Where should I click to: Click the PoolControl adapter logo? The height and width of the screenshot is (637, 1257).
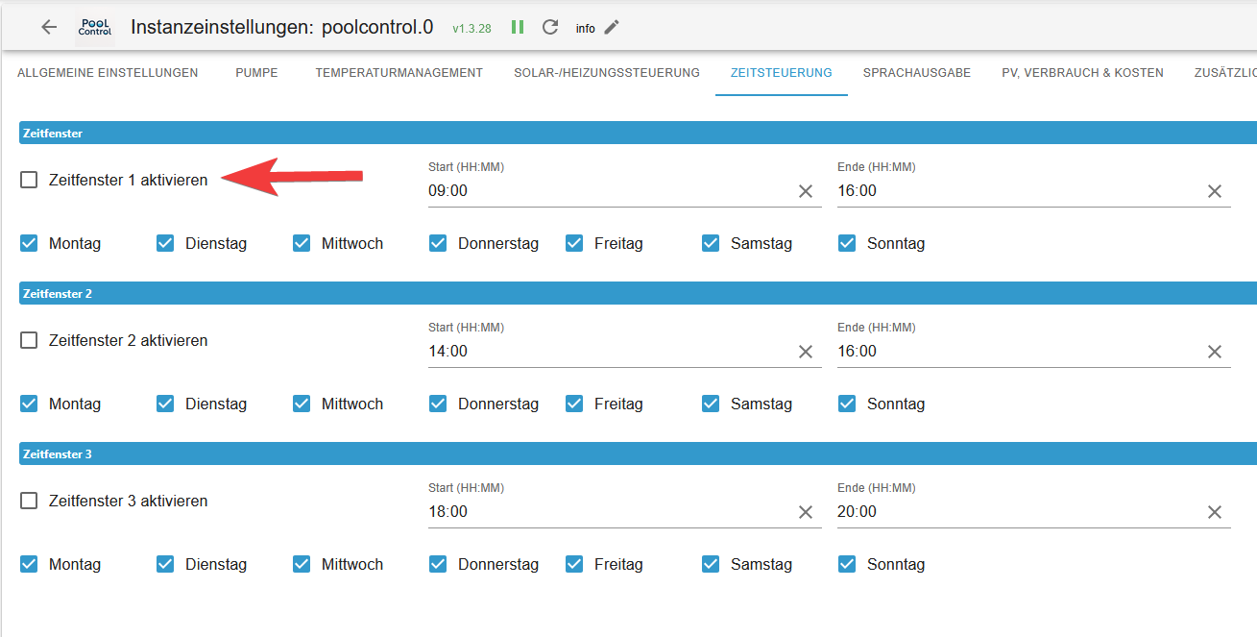[x=95, y=27]
